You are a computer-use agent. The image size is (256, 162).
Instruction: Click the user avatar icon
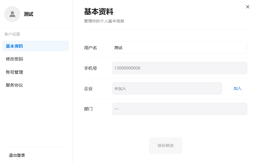(x=12, y=14)
